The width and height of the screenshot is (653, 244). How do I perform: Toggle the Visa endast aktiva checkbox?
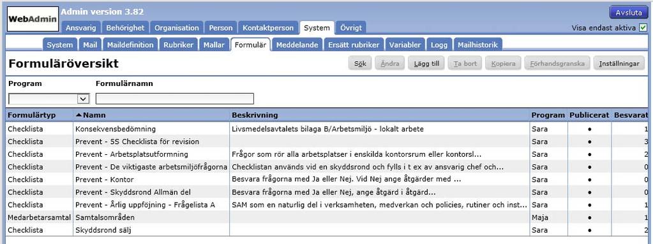coord(643,28)
